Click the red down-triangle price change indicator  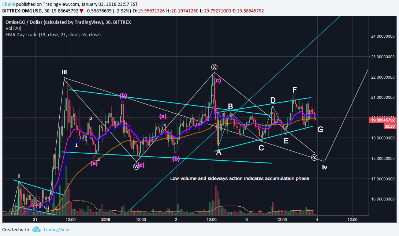click(81, 11)
